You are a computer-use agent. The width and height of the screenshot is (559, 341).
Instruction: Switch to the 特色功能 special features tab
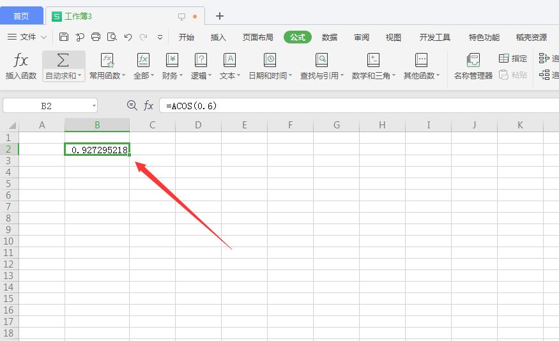484,37
